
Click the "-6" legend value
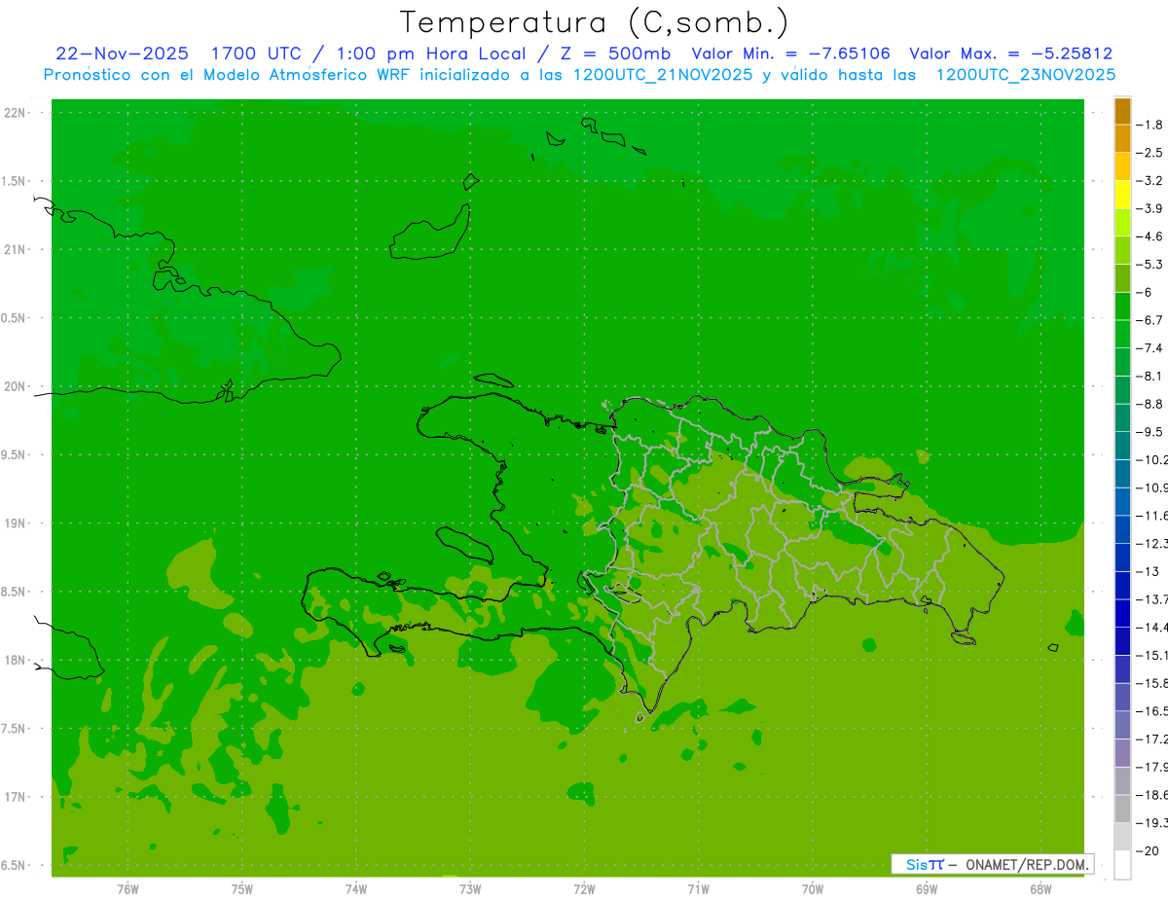(1145, 293)
